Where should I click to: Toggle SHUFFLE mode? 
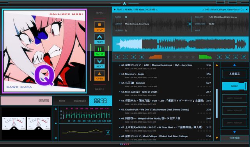99,89
